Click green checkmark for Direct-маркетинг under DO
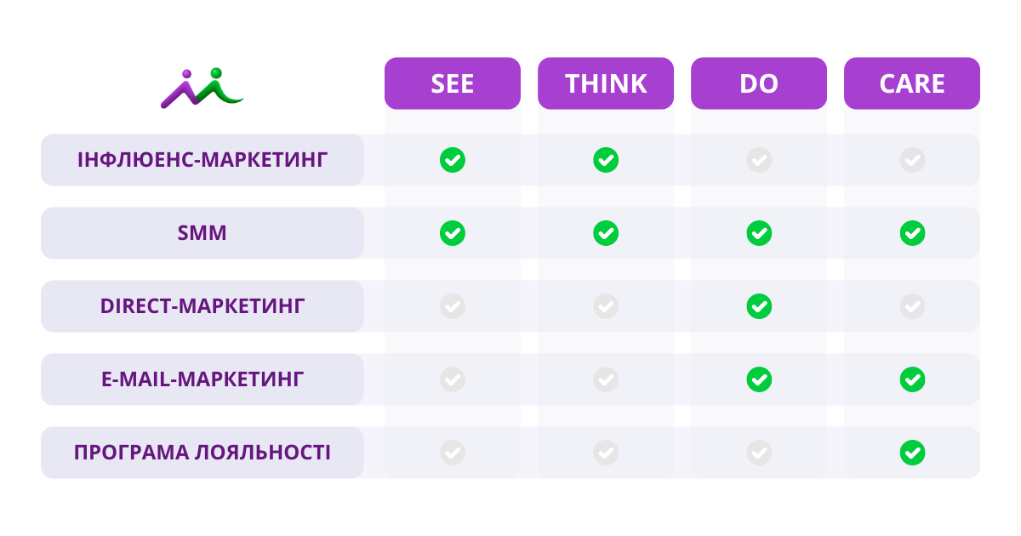Viewport: 1021px width, 536px height. [x=759, y=306]
